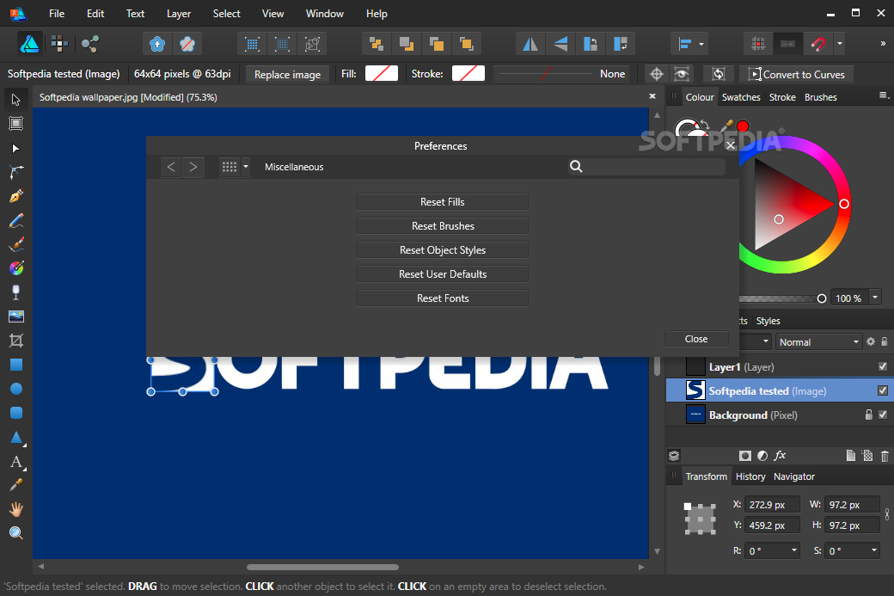Image resolution: width=894 pixels, height=596 pixels.
Task: Select the Zoom magnifier tool
Action: 16,533
